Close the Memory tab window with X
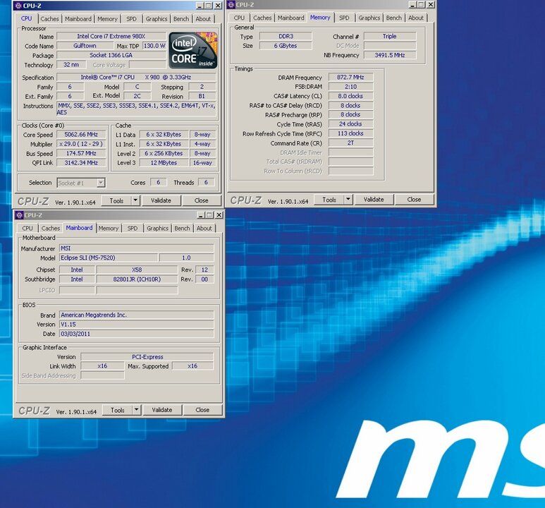The width and height of the screenshot is (545, 508). click(x=431, y=4)
